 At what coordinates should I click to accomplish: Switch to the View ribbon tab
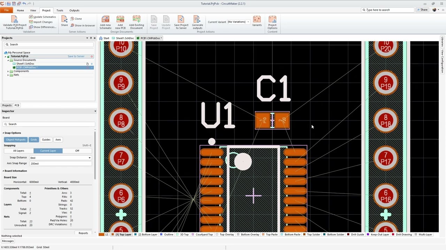click(33, 10)
